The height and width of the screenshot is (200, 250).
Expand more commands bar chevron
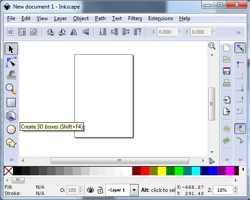click(x=227, y=160)
